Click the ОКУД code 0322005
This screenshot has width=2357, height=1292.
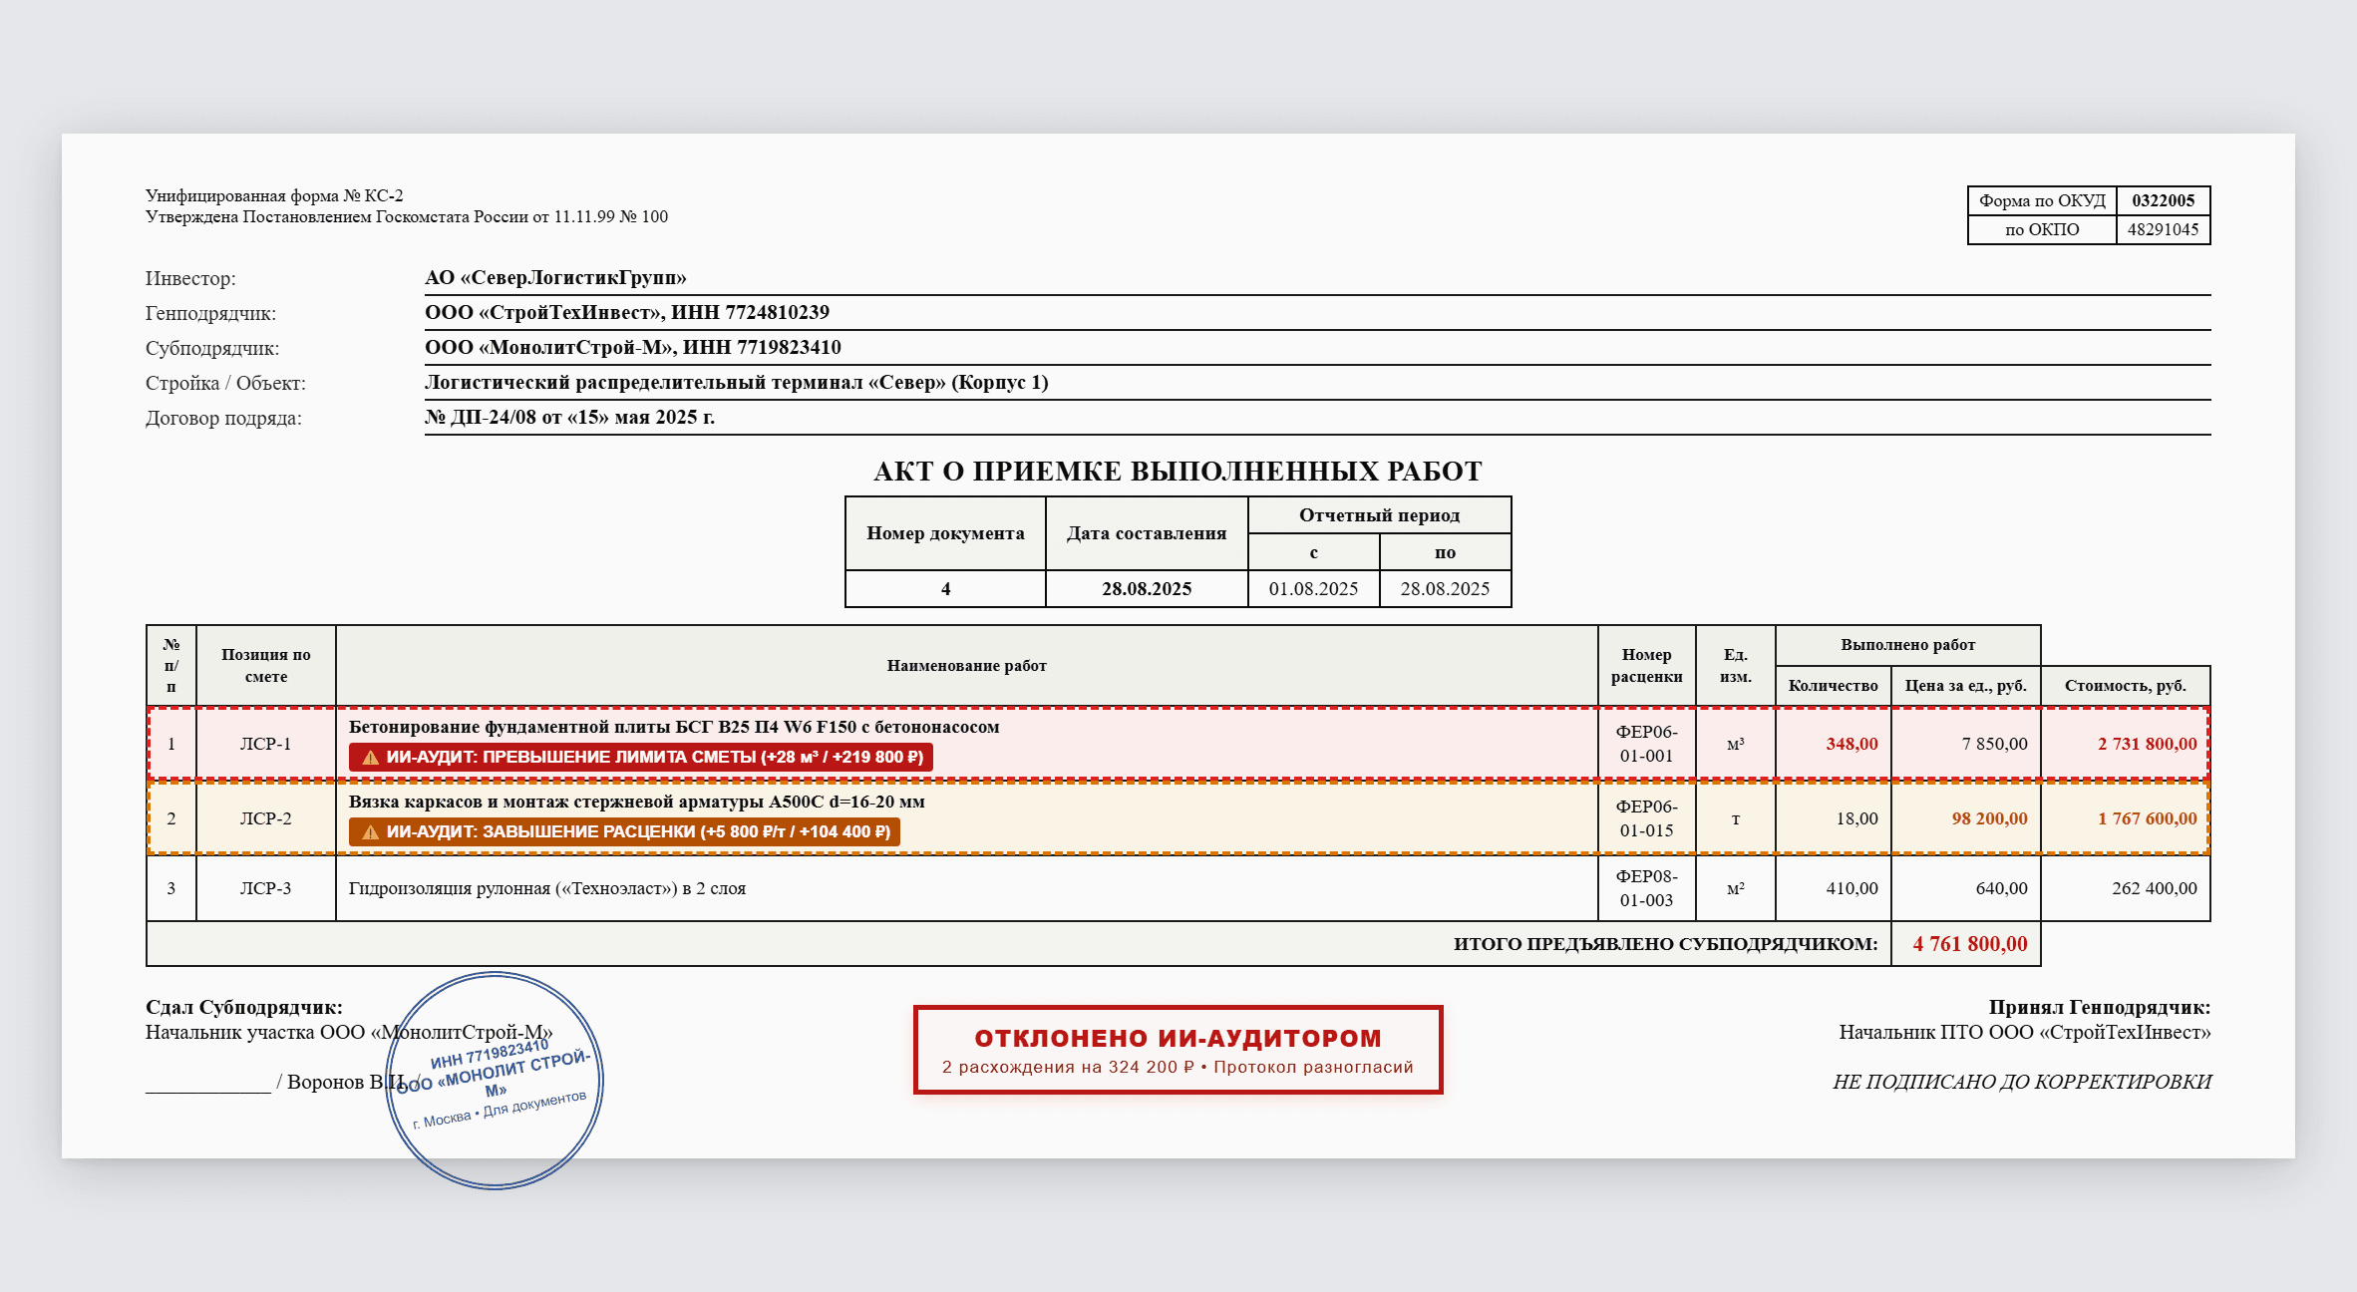tap(2163, 200)
